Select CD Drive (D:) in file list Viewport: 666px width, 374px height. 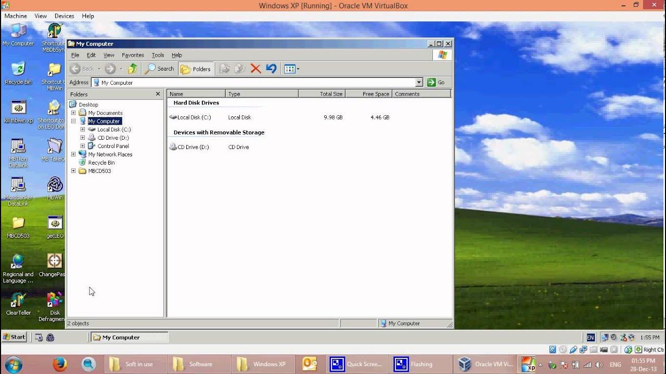click(x=189, y=147)
